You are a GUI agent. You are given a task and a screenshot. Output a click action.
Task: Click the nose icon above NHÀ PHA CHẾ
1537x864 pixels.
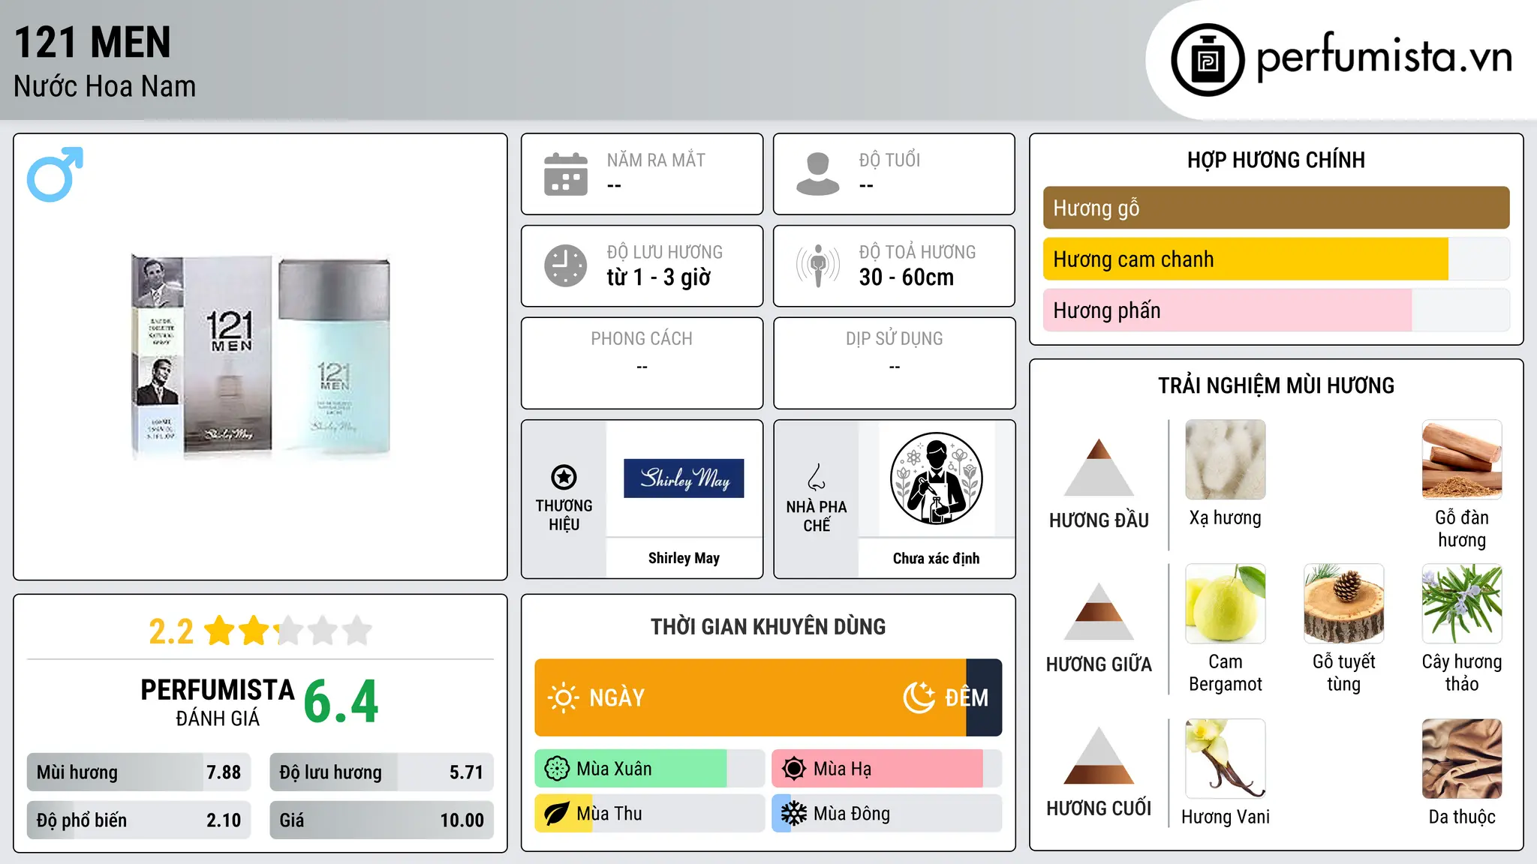click(817, 477)
